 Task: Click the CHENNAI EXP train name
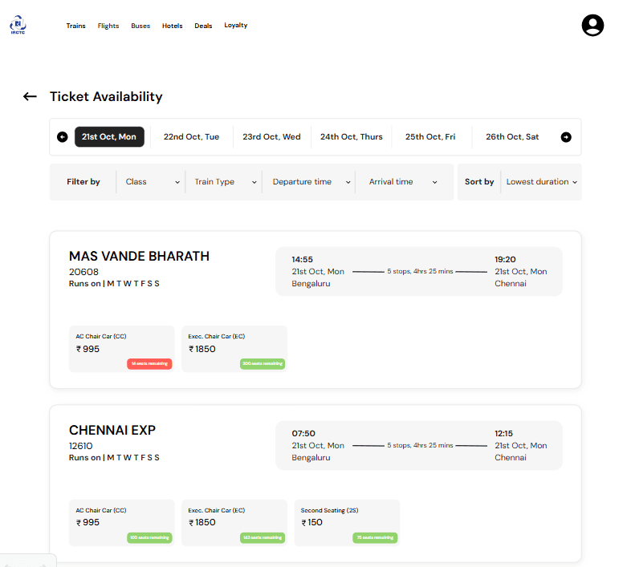point(112,431)
